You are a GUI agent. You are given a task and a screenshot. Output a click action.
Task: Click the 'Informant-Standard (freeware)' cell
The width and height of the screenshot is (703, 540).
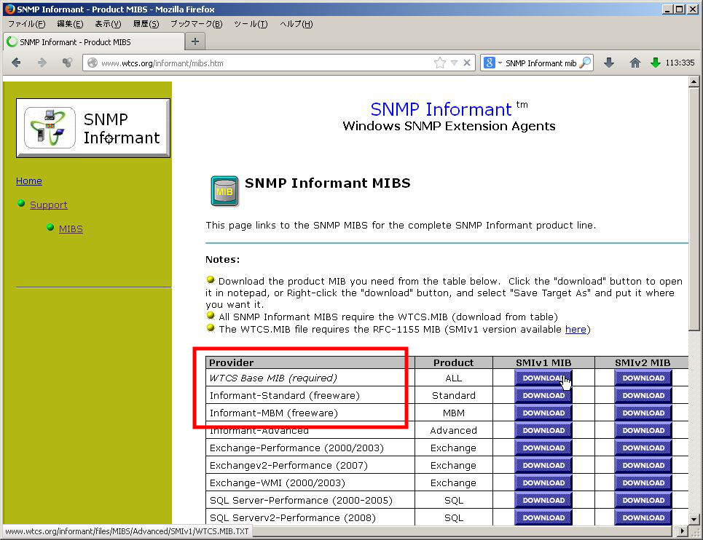point(310,395)
